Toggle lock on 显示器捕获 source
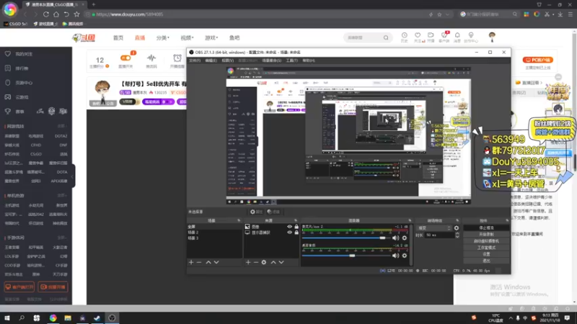The height and width of the screenshot is (324, 577). click(x=296, y=233)
